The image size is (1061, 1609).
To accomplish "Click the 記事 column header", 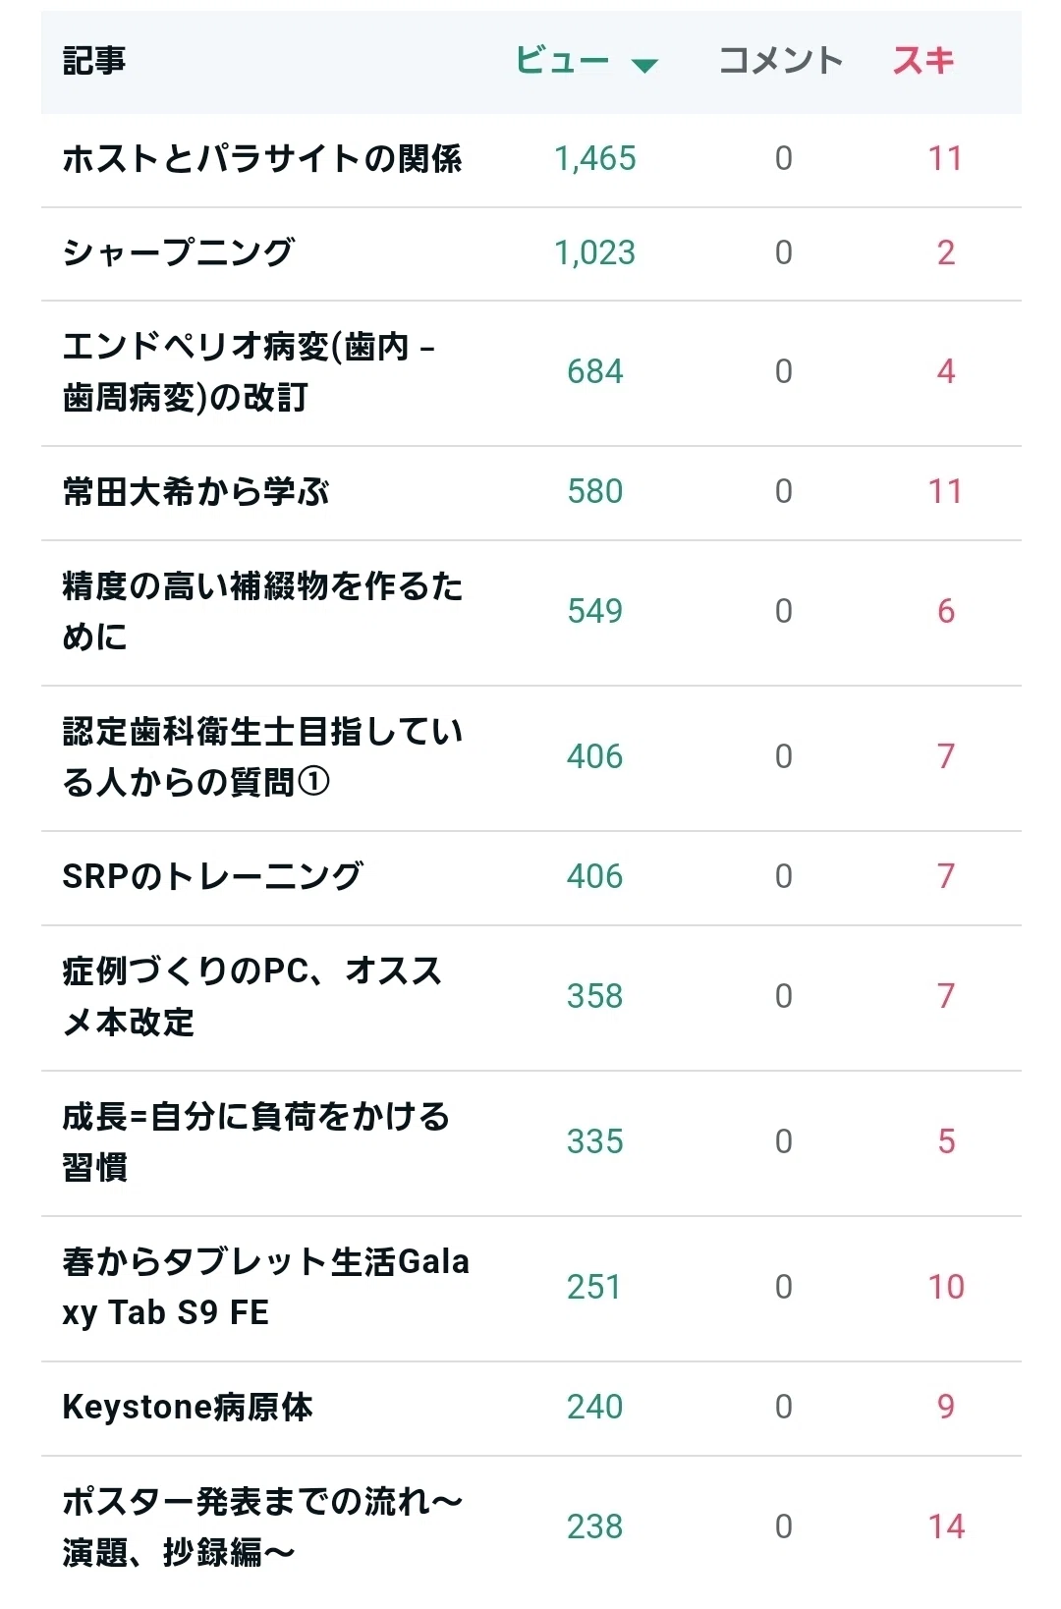I will coord(94,61).
